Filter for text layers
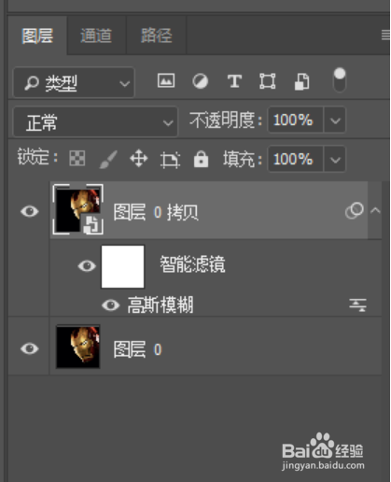 point(234,81)
